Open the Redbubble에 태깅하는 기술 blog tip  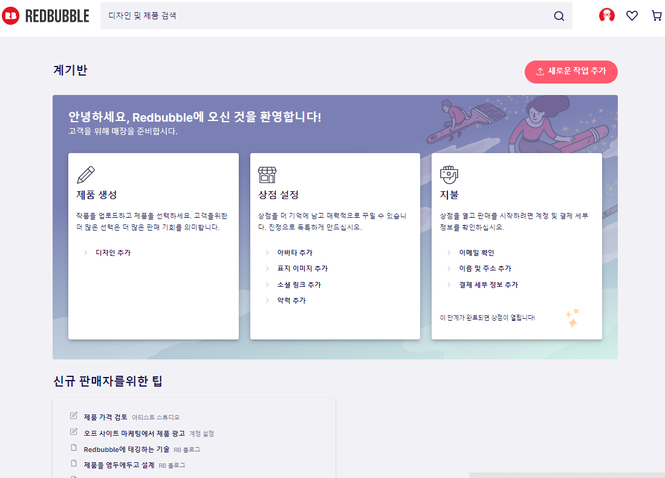click(126, 449)
